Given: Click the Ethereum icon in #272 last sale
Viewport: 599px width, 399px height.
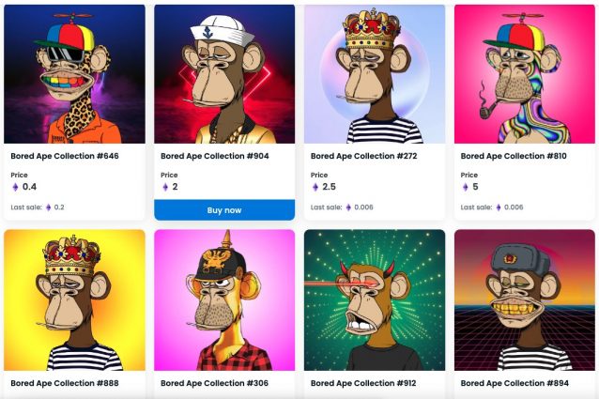Looking at the screenshot, I should coord(348,207).
